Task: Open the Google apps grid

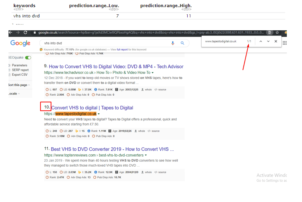Action: [x=285, y=43]
